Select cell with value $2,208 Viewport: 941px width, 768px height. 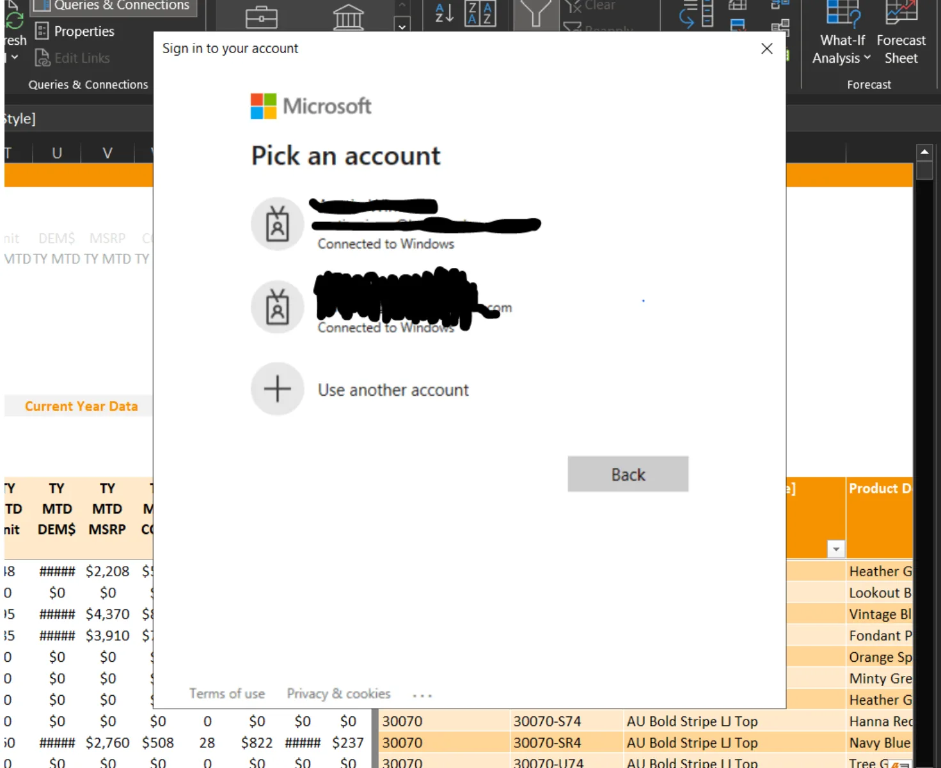click(x=107, y=571)
